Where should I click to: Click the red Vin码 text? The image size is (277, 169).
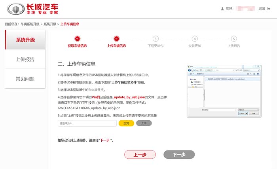point(96,97)
